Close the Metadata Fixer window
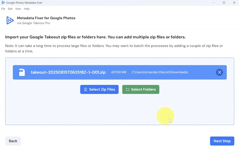 tap(234, 3)
